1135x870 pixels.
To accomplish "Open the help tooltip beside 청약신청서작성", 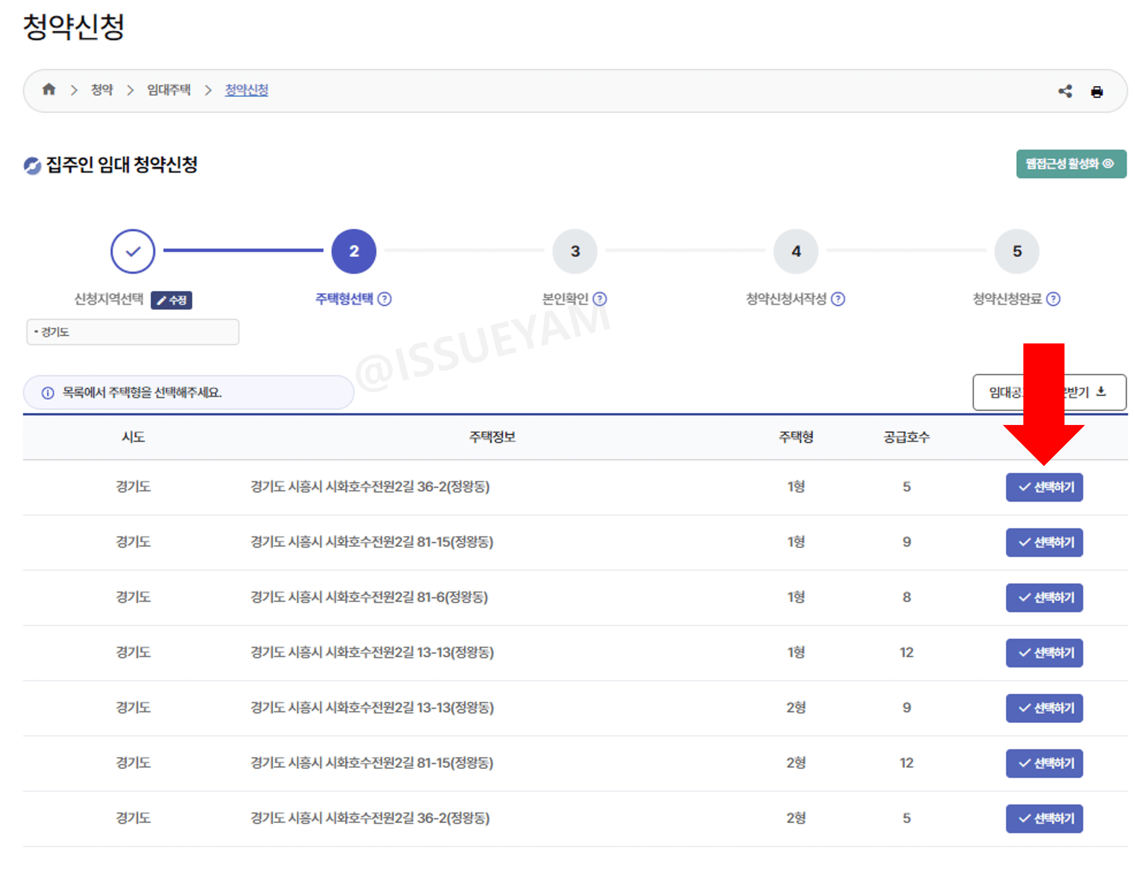I will pos(838,299).
